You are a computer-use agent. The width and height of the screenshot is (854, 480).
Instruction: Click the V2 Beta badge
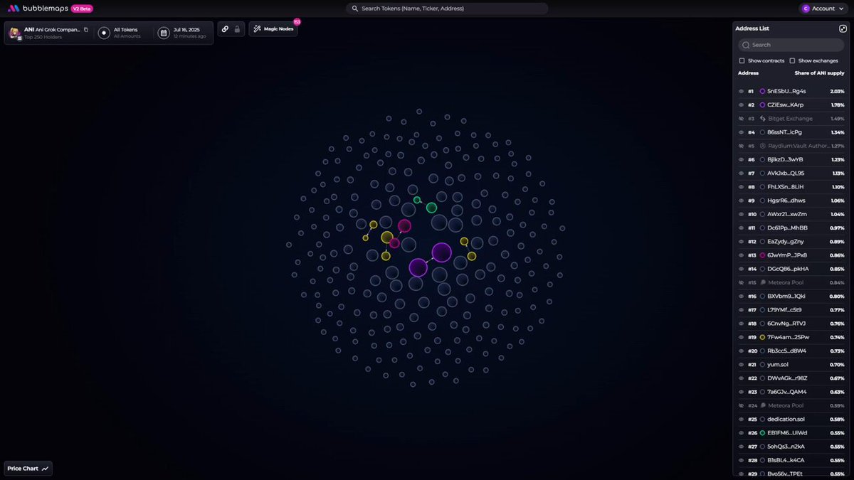point(82,9)
